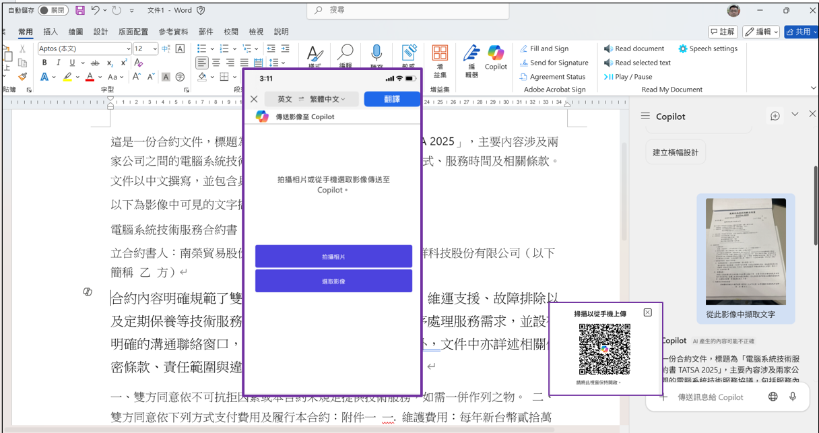819x433 pixels.
Task: Open the Add-ins (增益集) icon
Action: [440, 61]
